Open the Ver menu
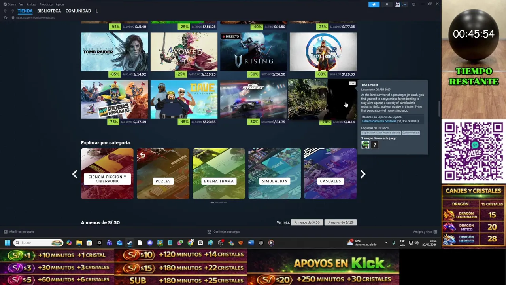This screenshot has width=506, height=285. [21, 4]
